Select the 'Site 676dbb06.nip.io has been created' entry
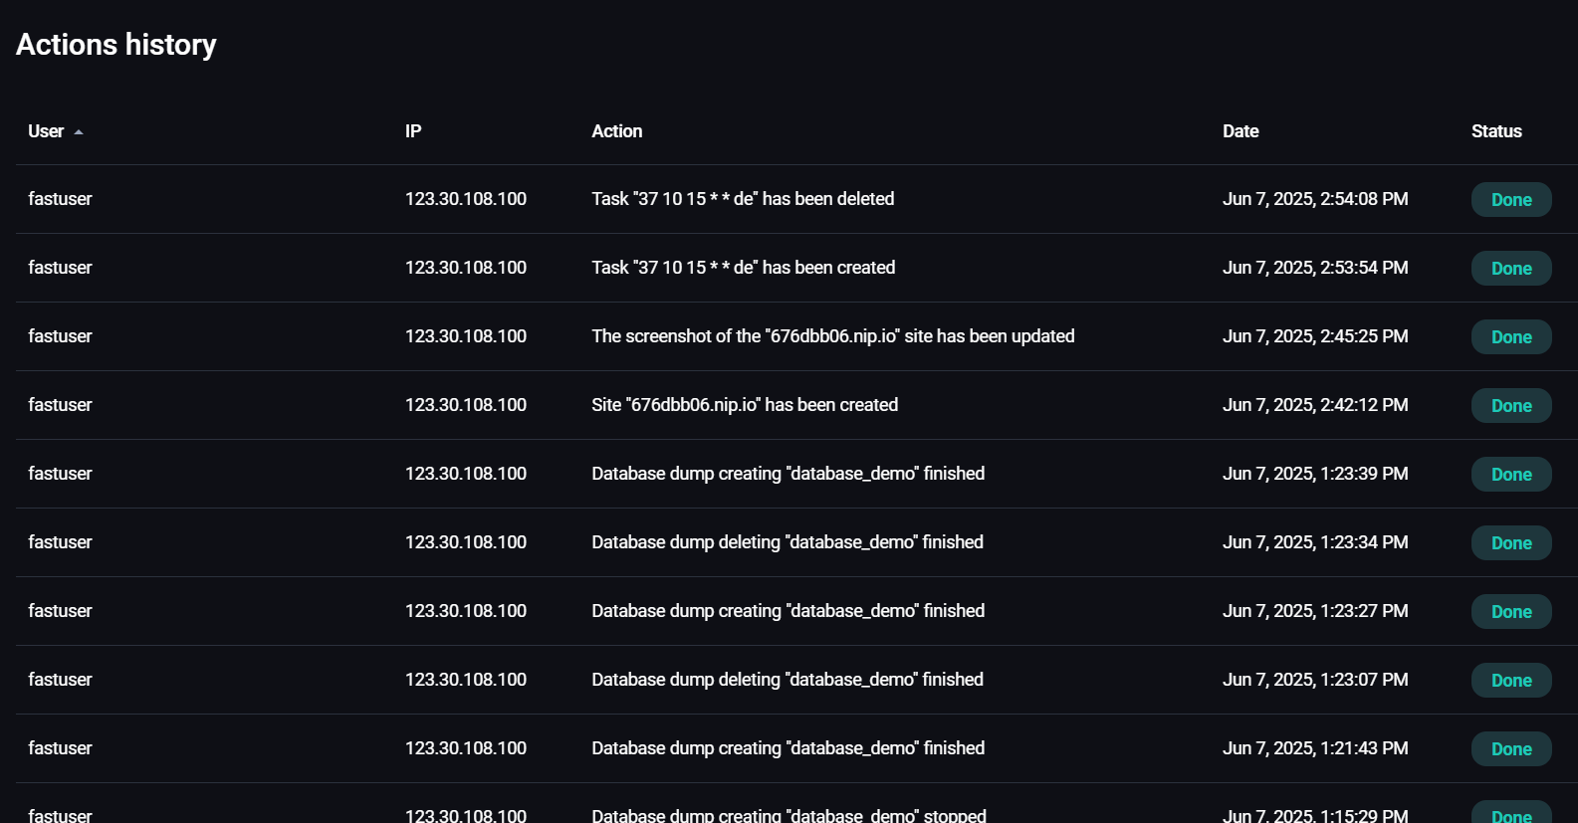Screen dimensions: 1578x823 click(745, 405)
